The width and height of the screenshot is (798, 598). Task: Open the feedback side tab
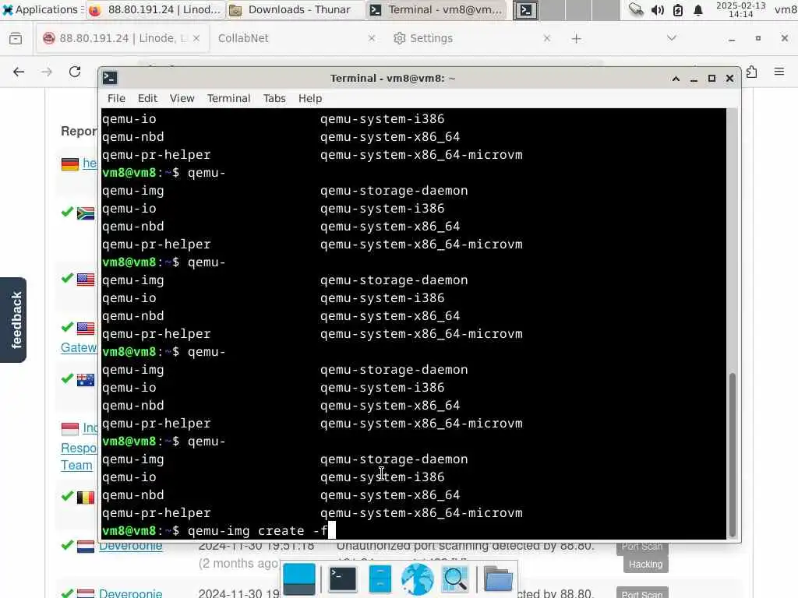(x=14, y=320)
